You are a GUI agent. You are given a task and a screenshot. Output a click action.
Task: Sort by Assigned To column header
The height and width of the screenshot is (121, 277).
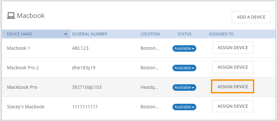click(221, 34)
